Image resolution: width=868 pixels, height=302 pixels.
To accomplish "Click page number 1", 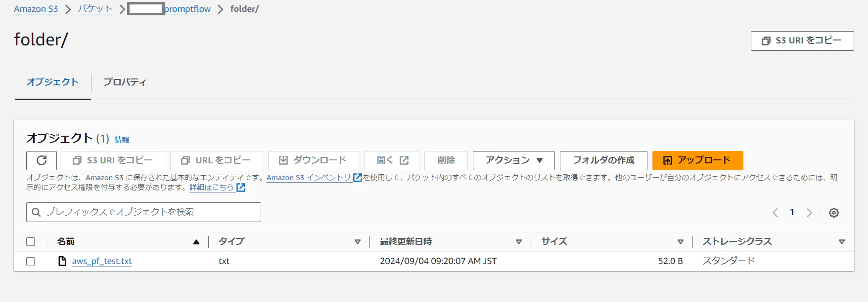I will pyautogui.click(x=792, y=212).
